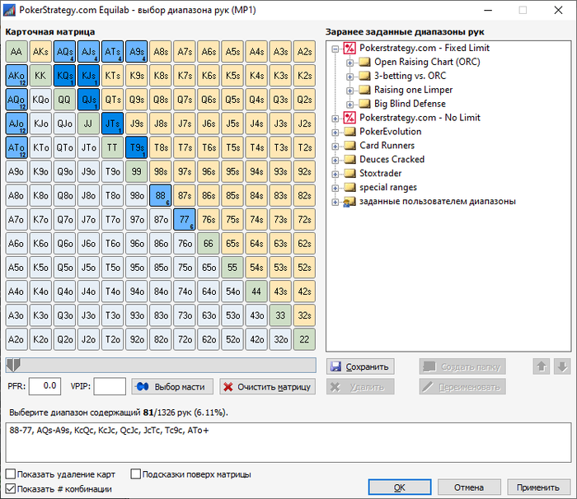Click the move-down arrow icon
577x499 pixels.
pos(562,366)
